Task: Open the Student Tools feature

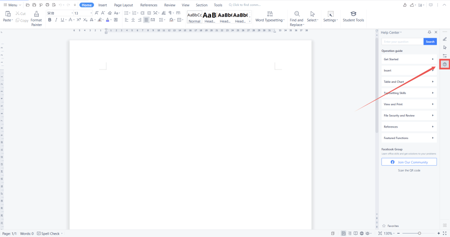Action: coord(353,17)
